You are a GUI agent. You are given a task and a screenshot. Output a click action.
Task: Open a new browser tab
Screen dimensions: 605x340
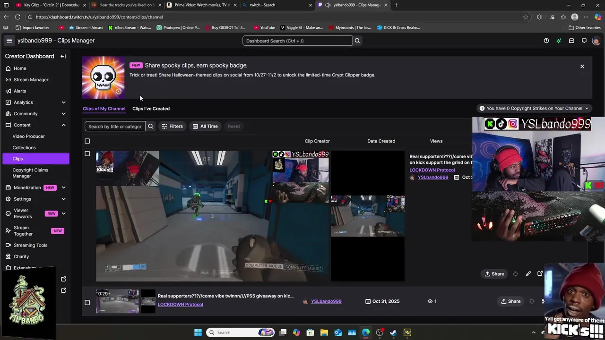[396, 5]
